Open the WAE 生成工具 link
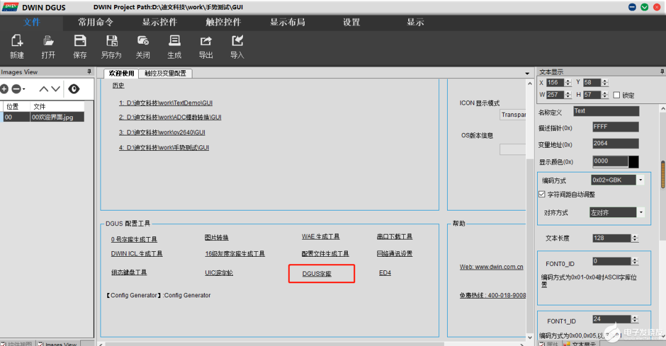666x346 pixels. 321,236
